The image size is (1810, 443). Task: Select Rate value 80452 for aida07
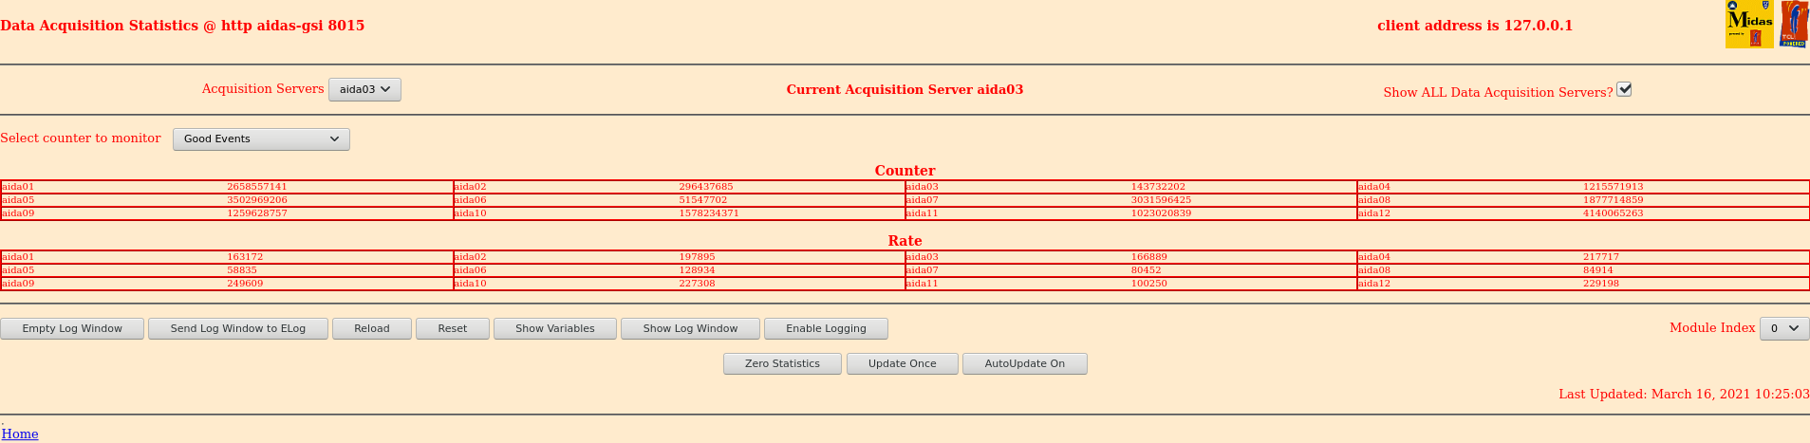1147,270
